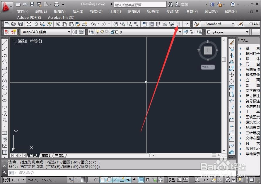261x184 pixels.
Task: Open the 修改(M) menu
Action: [x=173, y=11]
